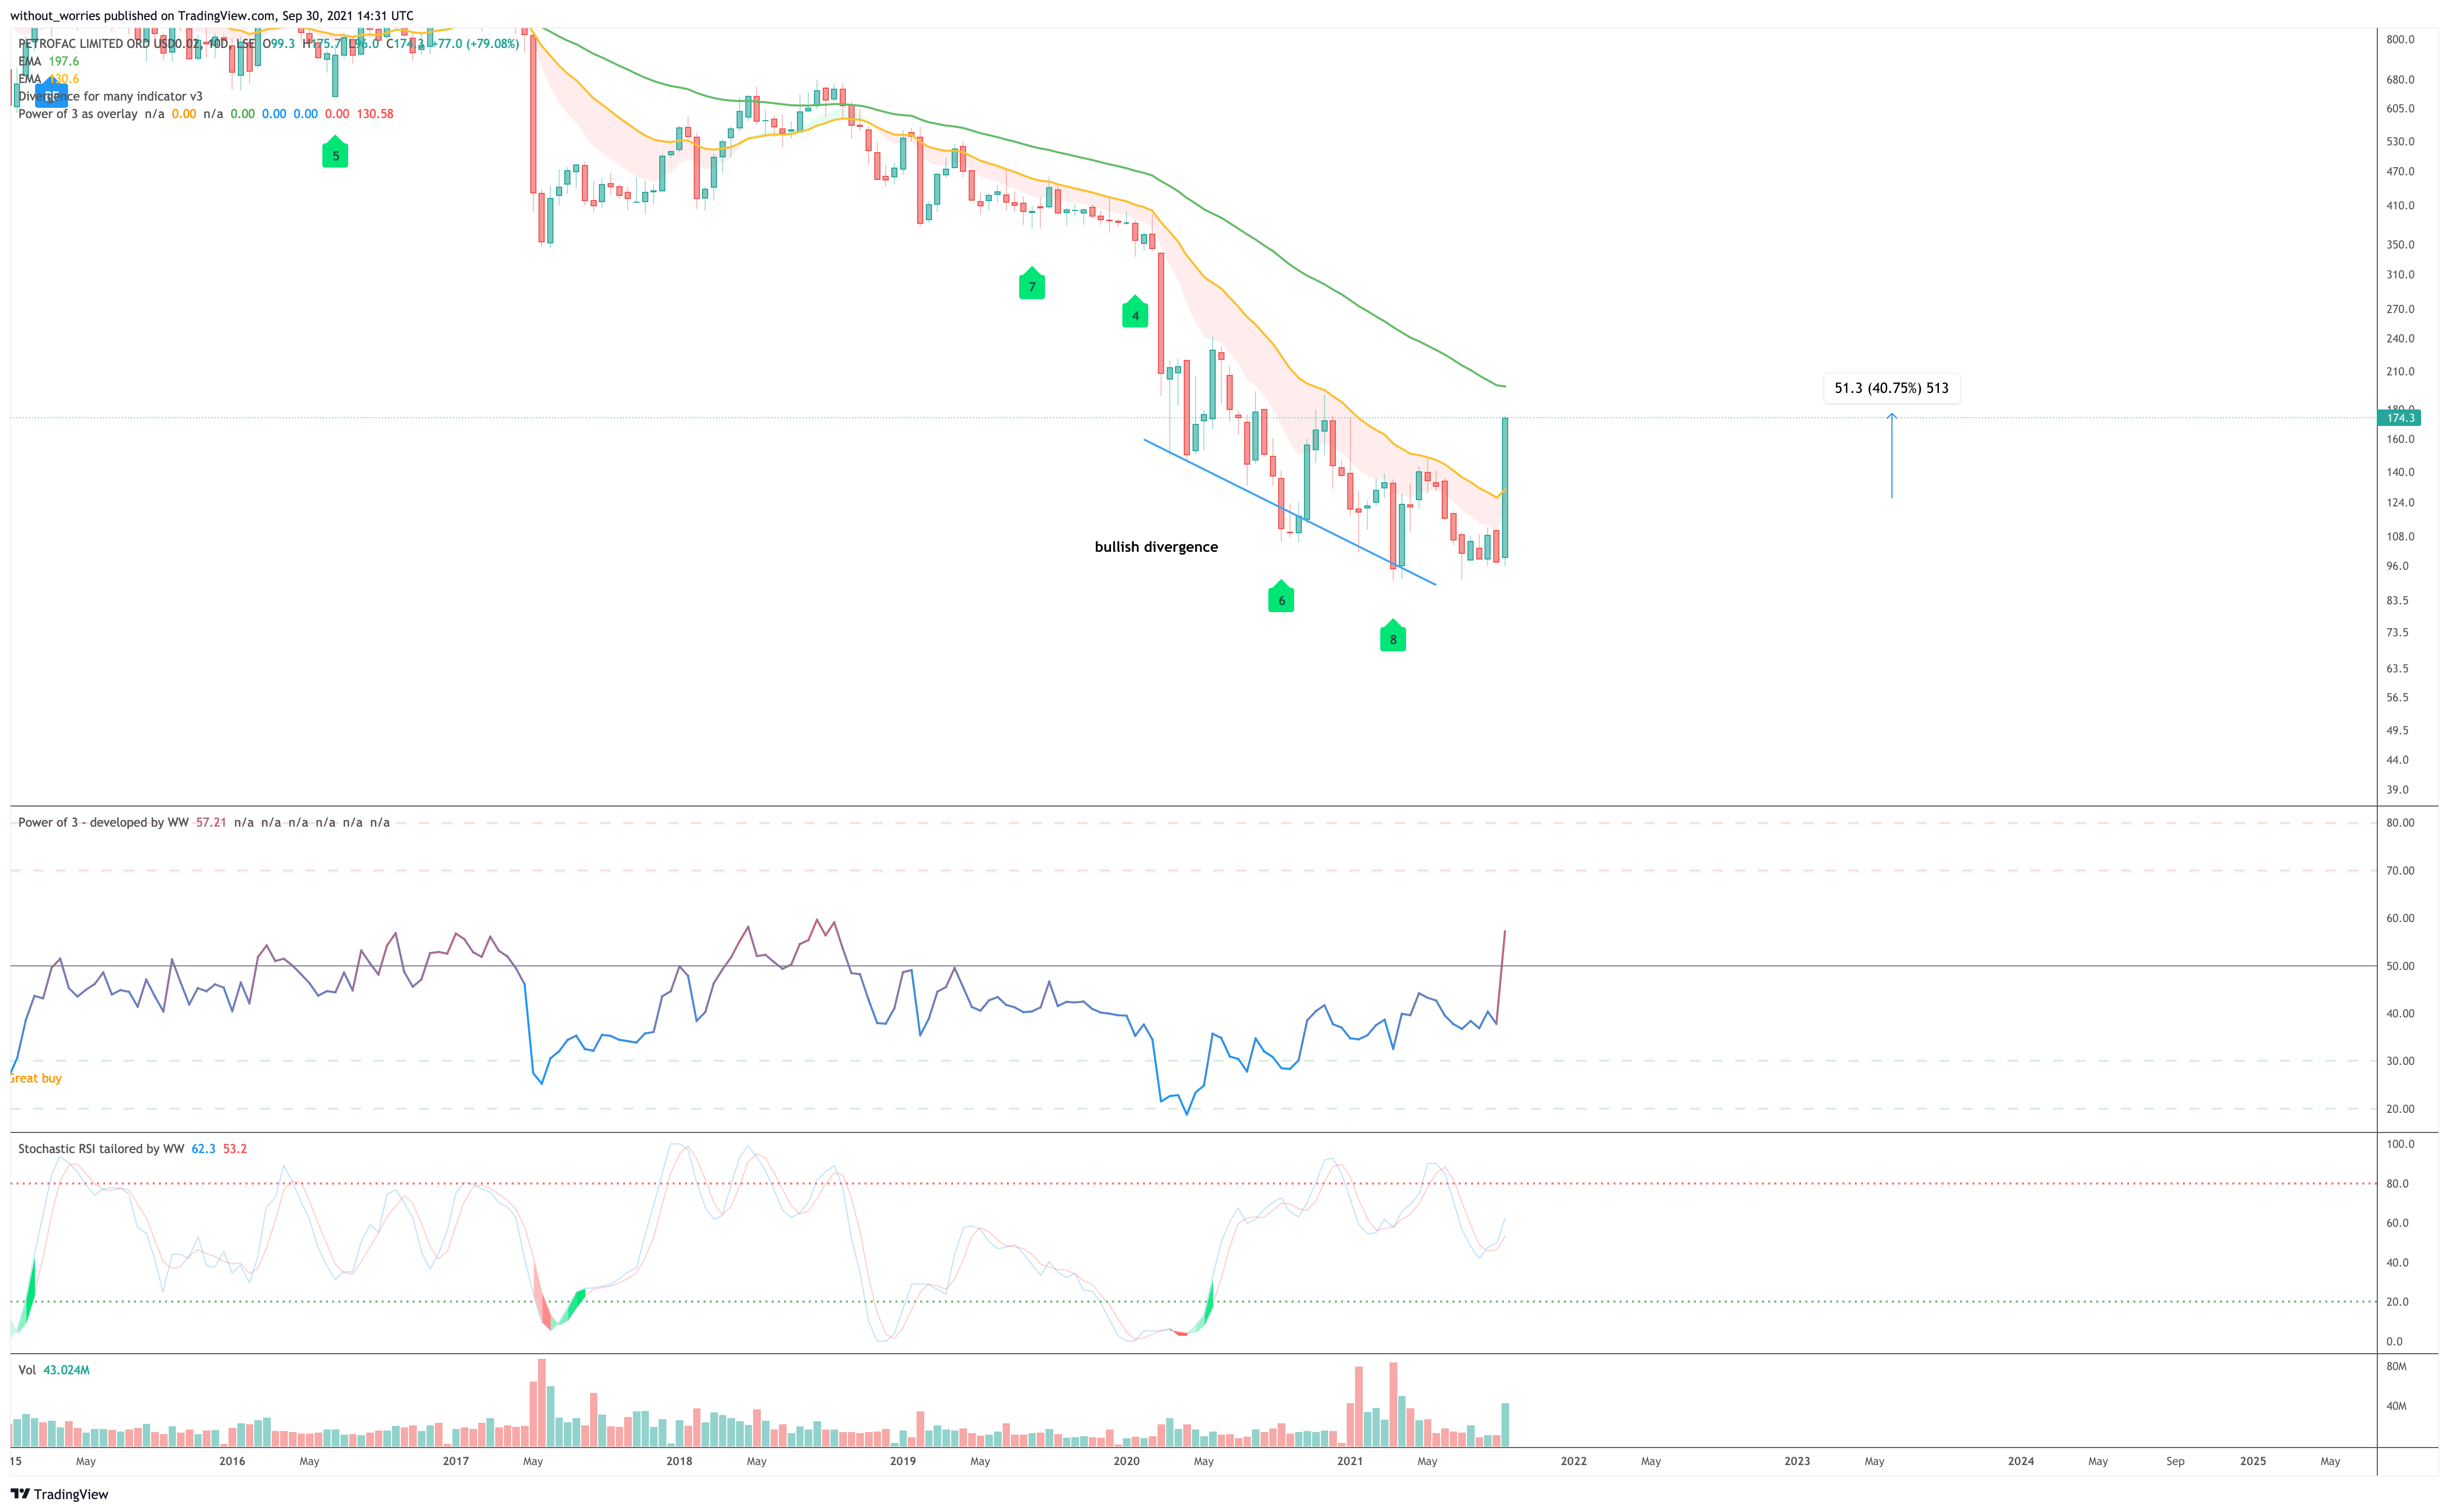This screenshot has width=2449, height=1512.
Task: Click the green divergence marker labeled 7
Action: 1032,283
